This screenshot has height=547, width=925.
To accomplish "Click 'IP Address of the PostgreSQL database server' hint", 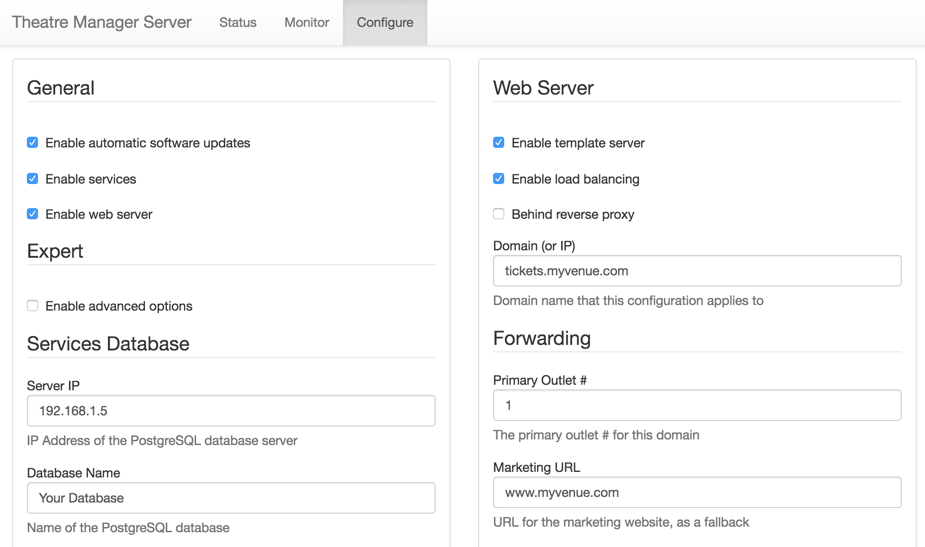I will click(162, 440).
